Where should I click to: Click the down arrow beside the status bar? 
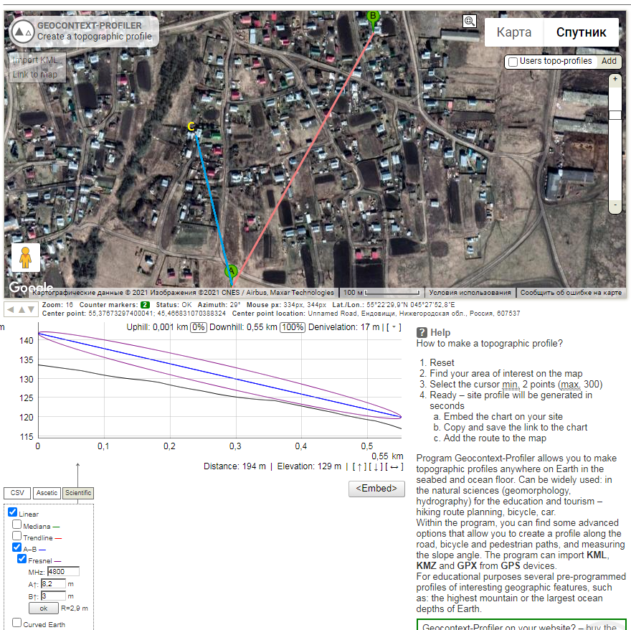coord(32,309)
